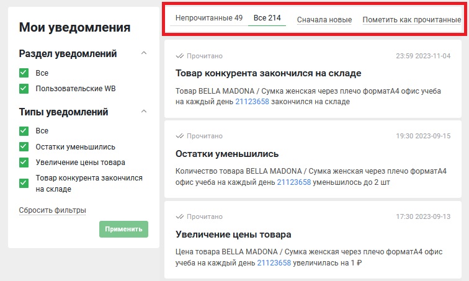
Task: Switch to the 'Непрочитанные 49' tab
Action: click(x=208, y=19)
